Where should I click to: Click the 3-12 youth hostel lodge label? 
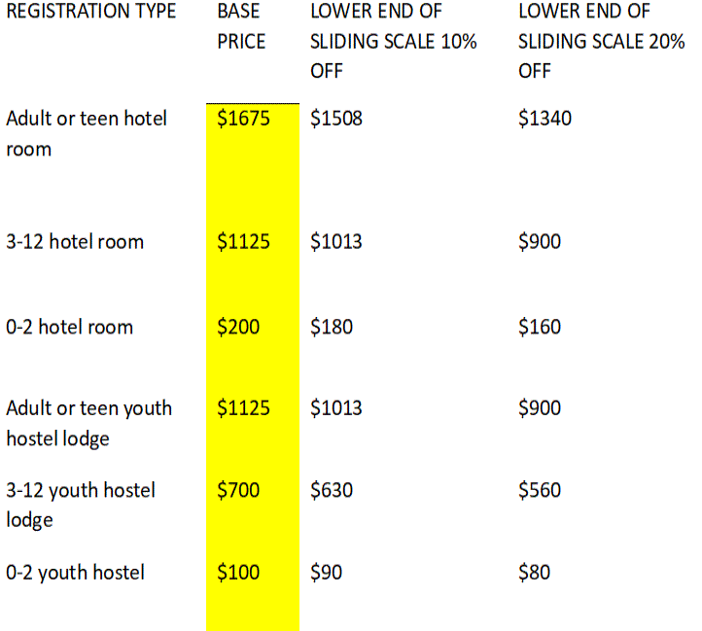coord(80,504)
